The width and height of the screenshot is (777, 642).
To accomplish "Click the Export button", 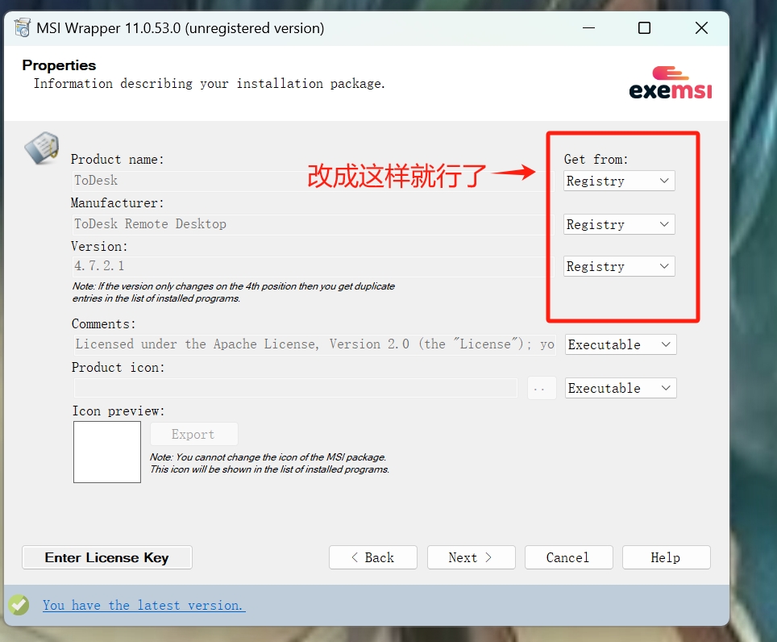I will pyautogui.click(x=193, y=434).
